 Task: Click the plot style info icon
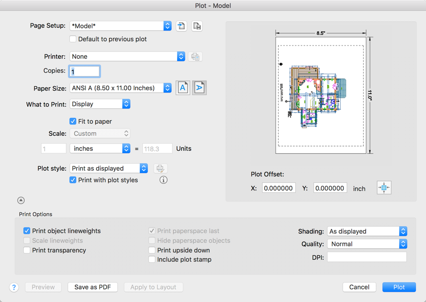click(164, 179)
